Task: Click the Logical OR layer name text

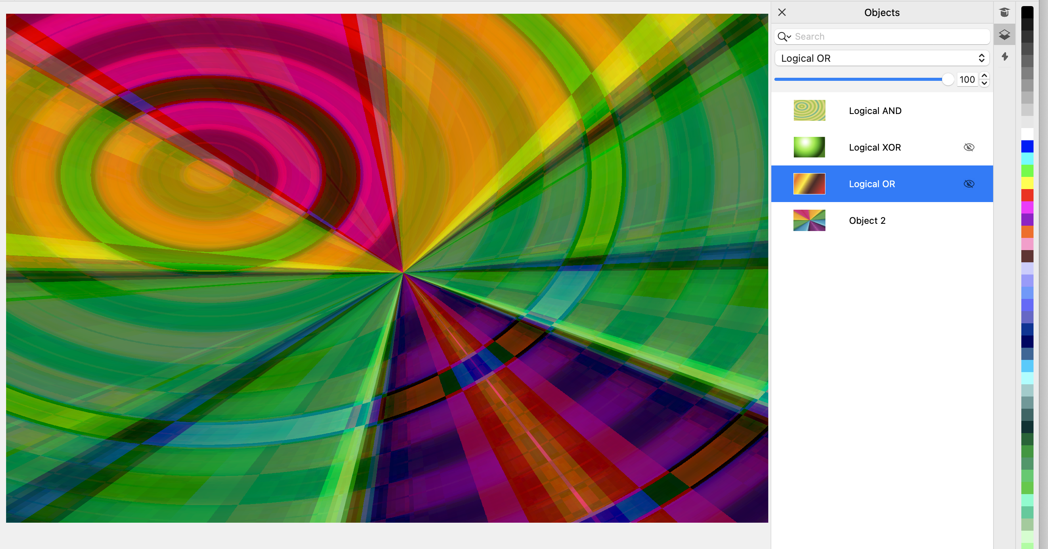Action: point(872,184)
